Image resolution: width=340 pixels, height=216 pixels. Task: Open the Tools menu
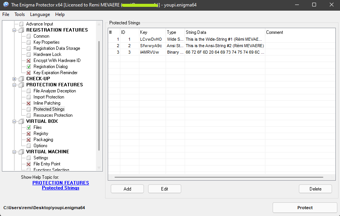19,14
